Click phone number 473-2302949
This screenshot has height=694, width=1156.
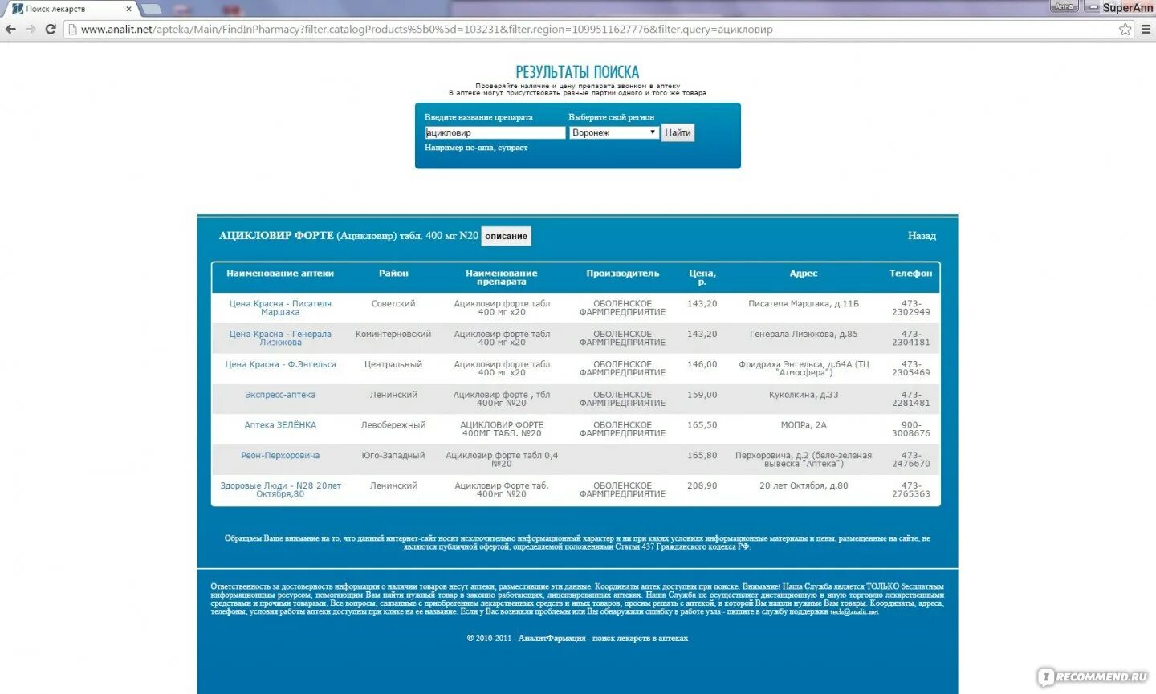point(911,308)
